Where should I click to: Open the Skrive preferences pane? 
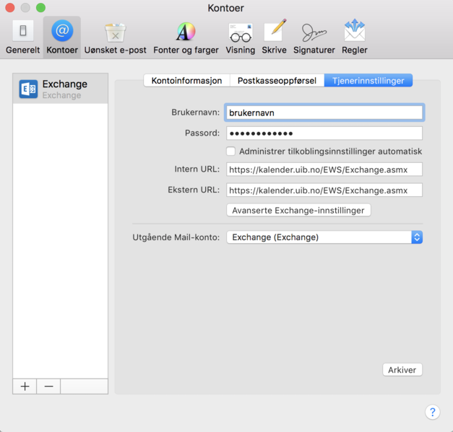275,38
